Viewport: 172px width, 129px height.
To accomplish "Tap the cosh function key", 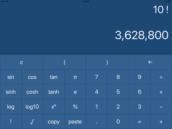I will click(x=32, y=92).
